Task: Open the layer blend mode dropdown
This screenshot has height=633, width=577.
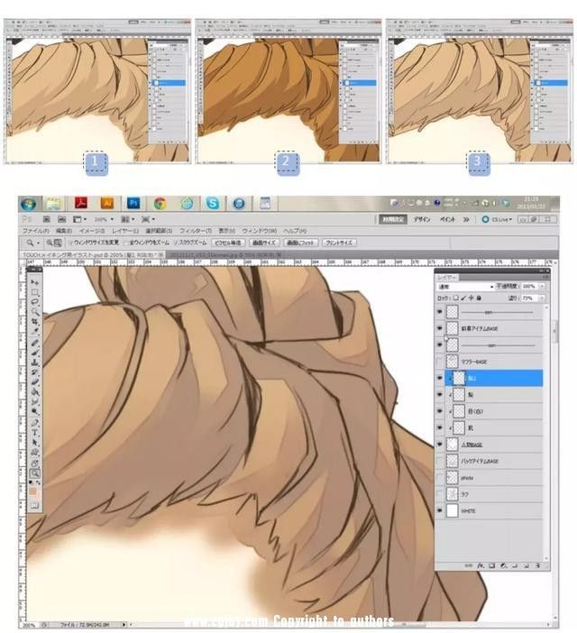Action: [x=465, y=286]
